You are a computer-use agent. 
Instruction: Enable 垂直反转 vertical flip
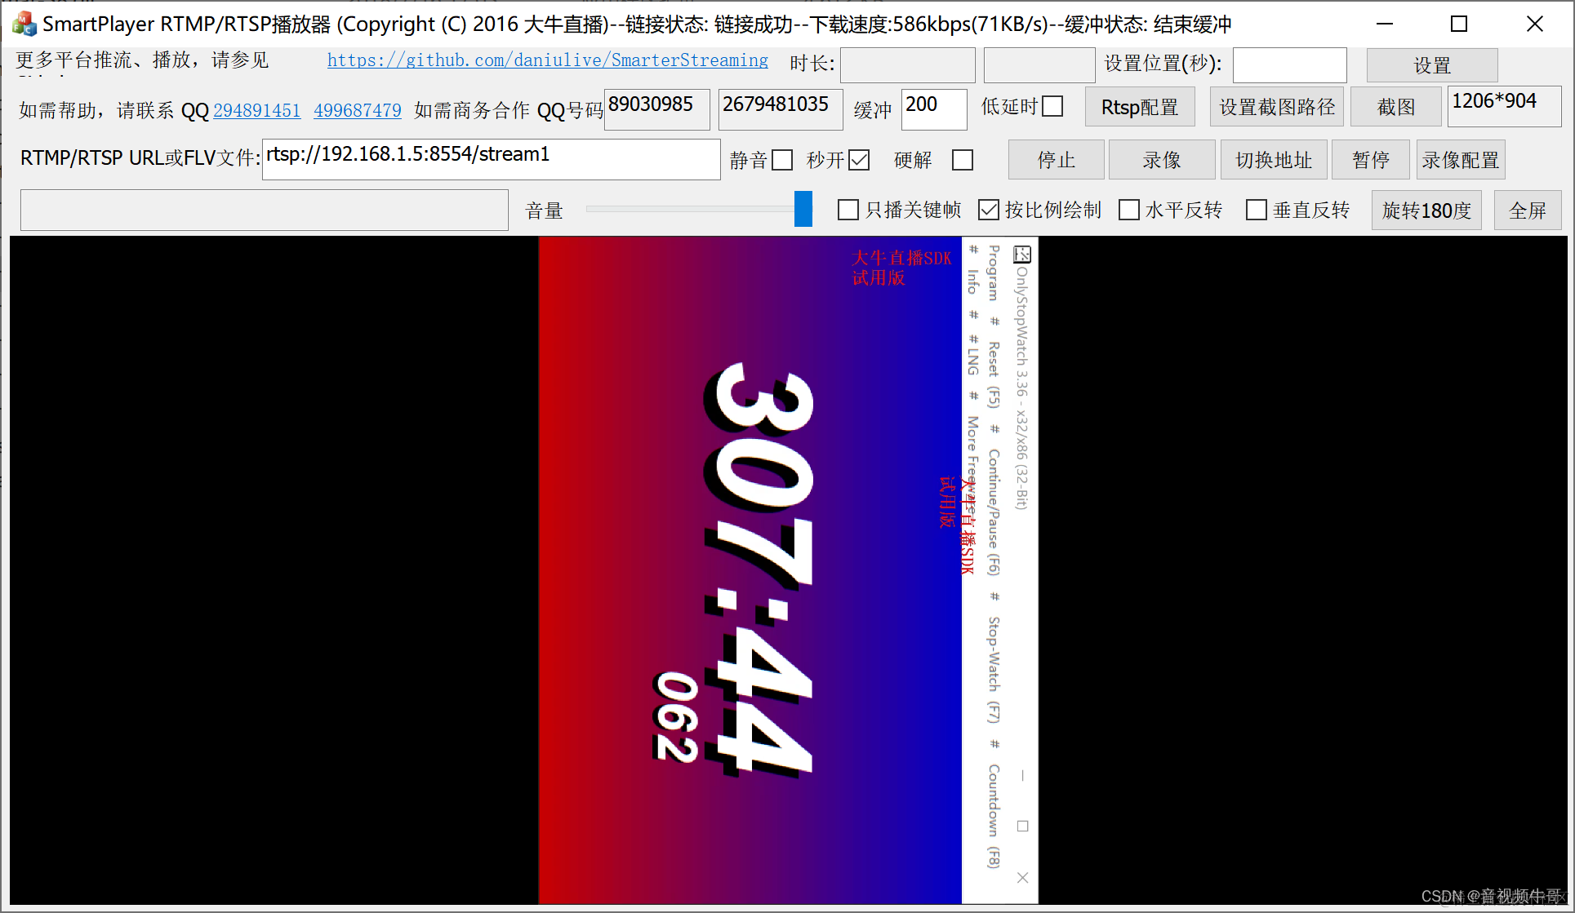pos(1257,211)
